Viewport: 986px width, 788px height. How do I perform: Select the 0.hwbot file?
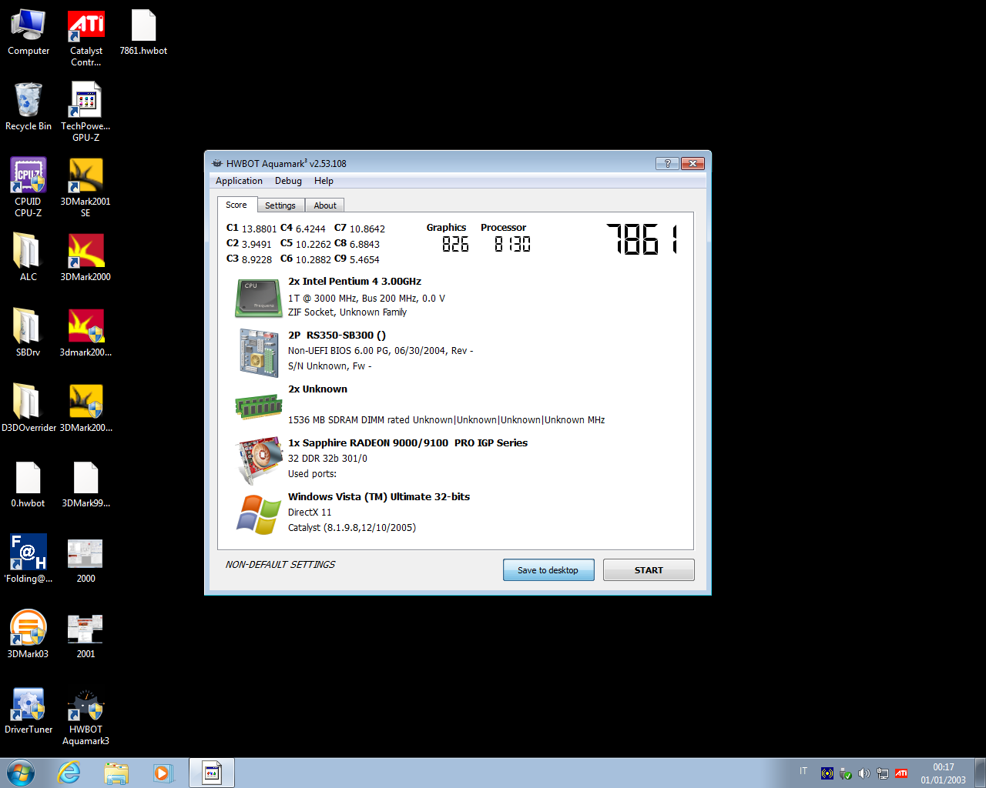coord(29,483)
